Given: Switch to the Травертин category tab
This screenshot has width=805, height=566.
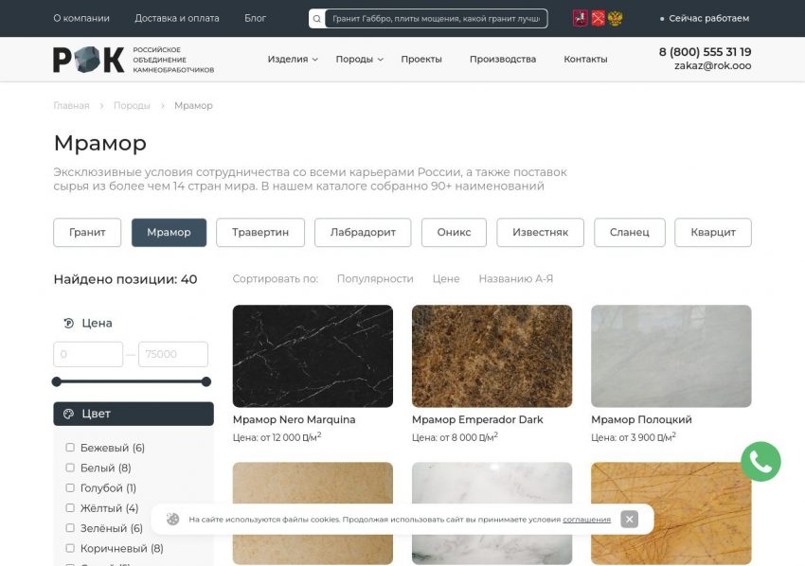Looking at the screenshot, I should 260,233.
